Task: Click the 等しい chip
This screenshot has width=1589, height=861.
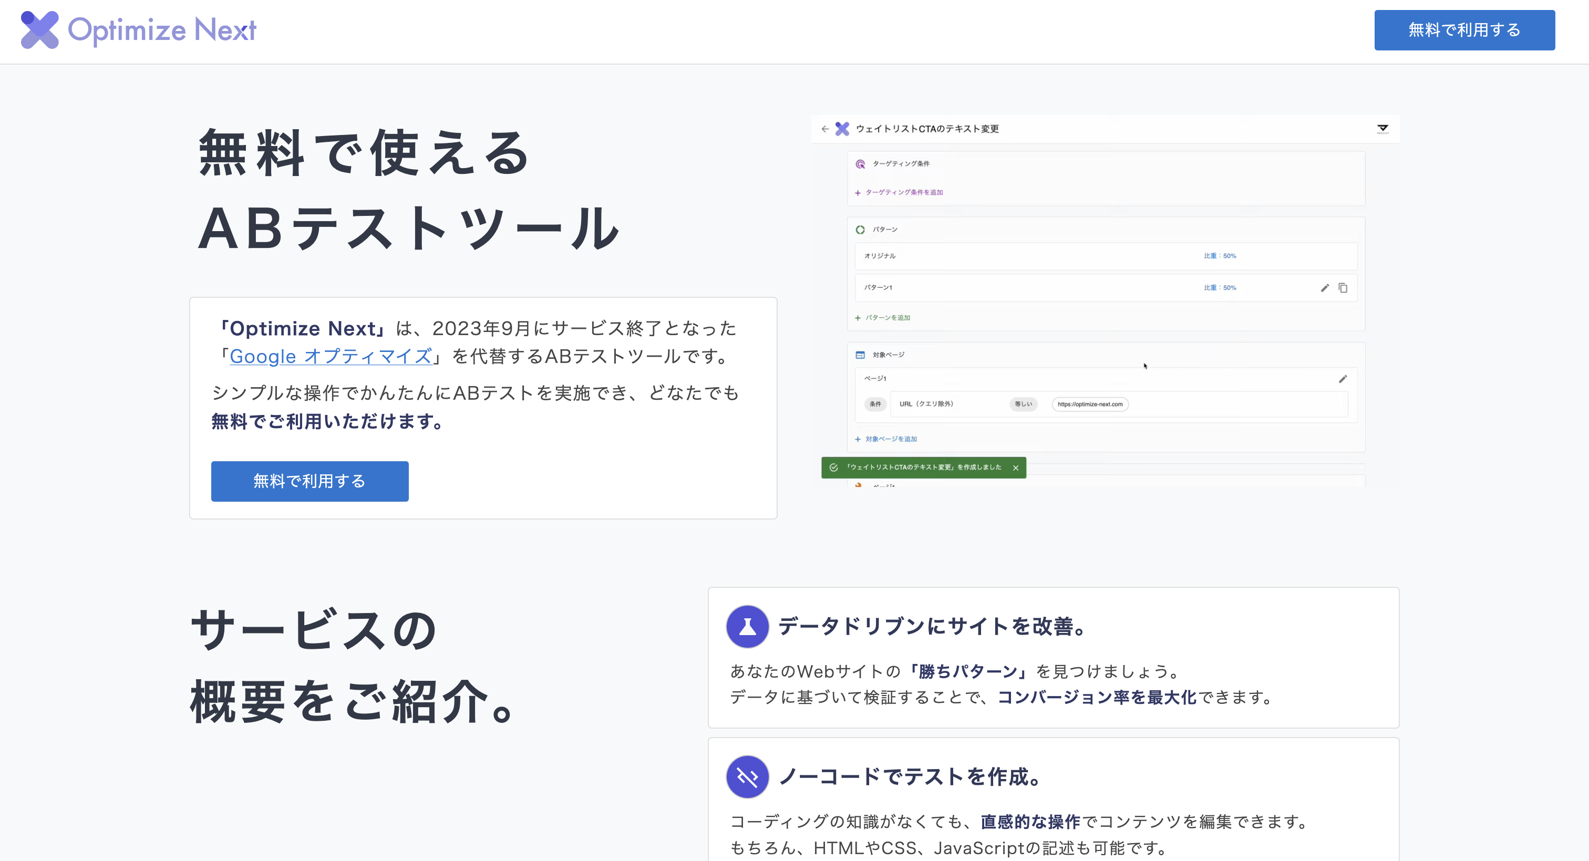Action: point(1024,404)
